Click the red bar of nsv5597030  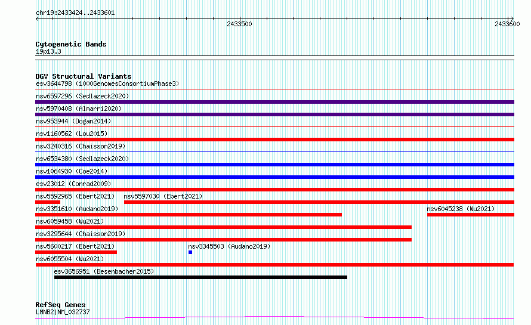[319, 202]
